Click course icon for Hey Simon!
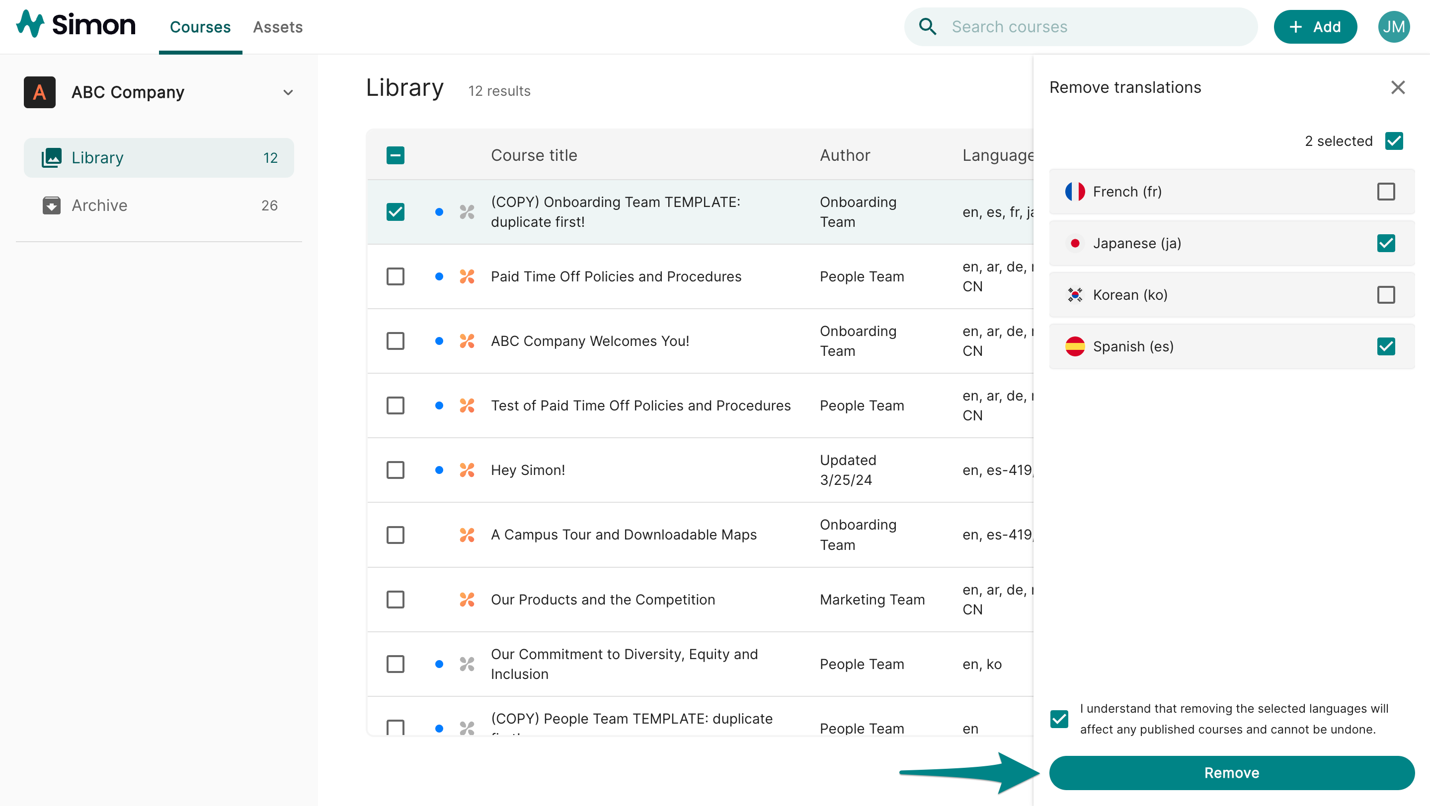Image resolution: width=1430 pixels, height=806 pixels. (467, 470)
